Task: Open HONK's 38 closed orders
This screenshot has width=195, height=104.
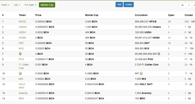Action: [x=186, y=38]
